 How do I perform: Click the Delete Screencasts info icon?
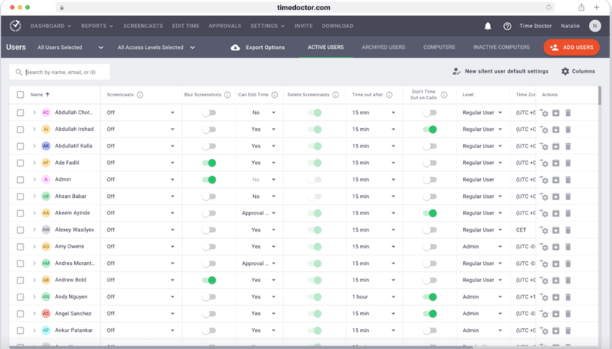[336, 95]
